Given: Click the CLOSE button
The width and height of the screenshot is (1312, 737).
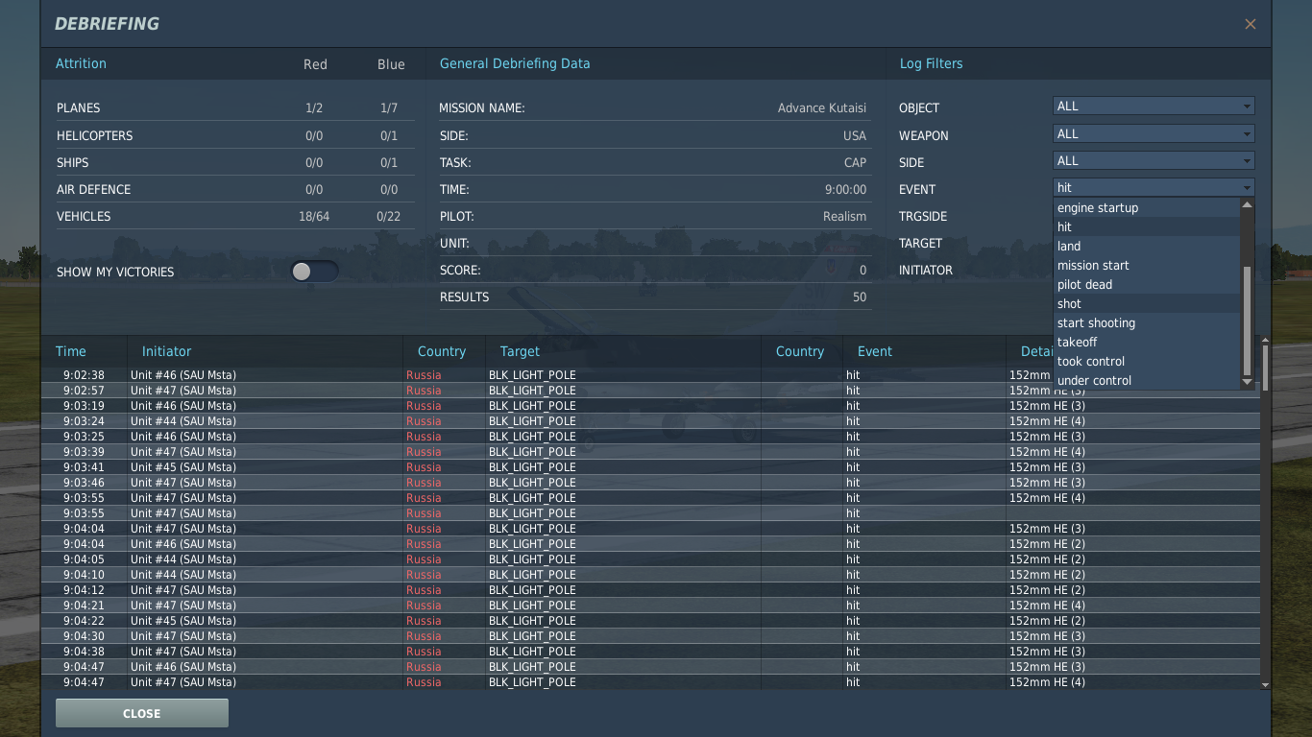Looking at the screenshot, I should 142,713.
